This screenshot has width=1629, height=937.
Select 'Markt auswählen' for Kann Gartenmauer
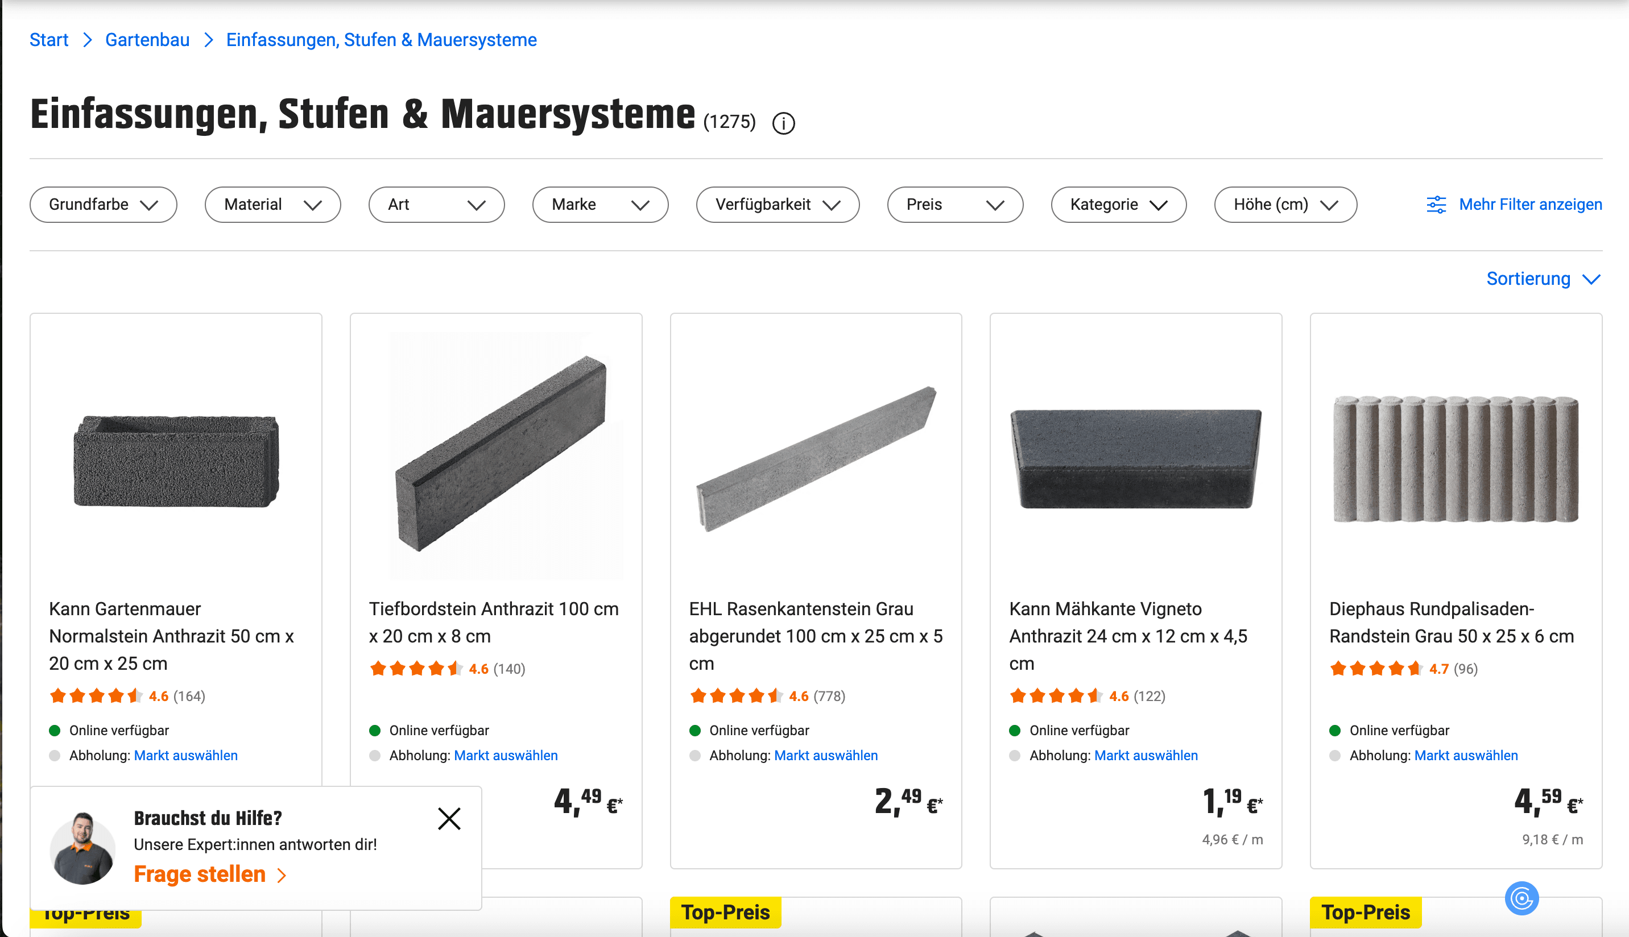185,756
